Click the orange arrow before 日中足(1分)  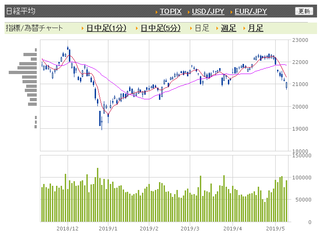(x=83, y=28)
